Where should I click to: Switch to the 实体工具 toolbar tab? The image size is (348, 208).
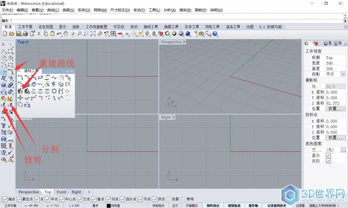pos(192,27)
